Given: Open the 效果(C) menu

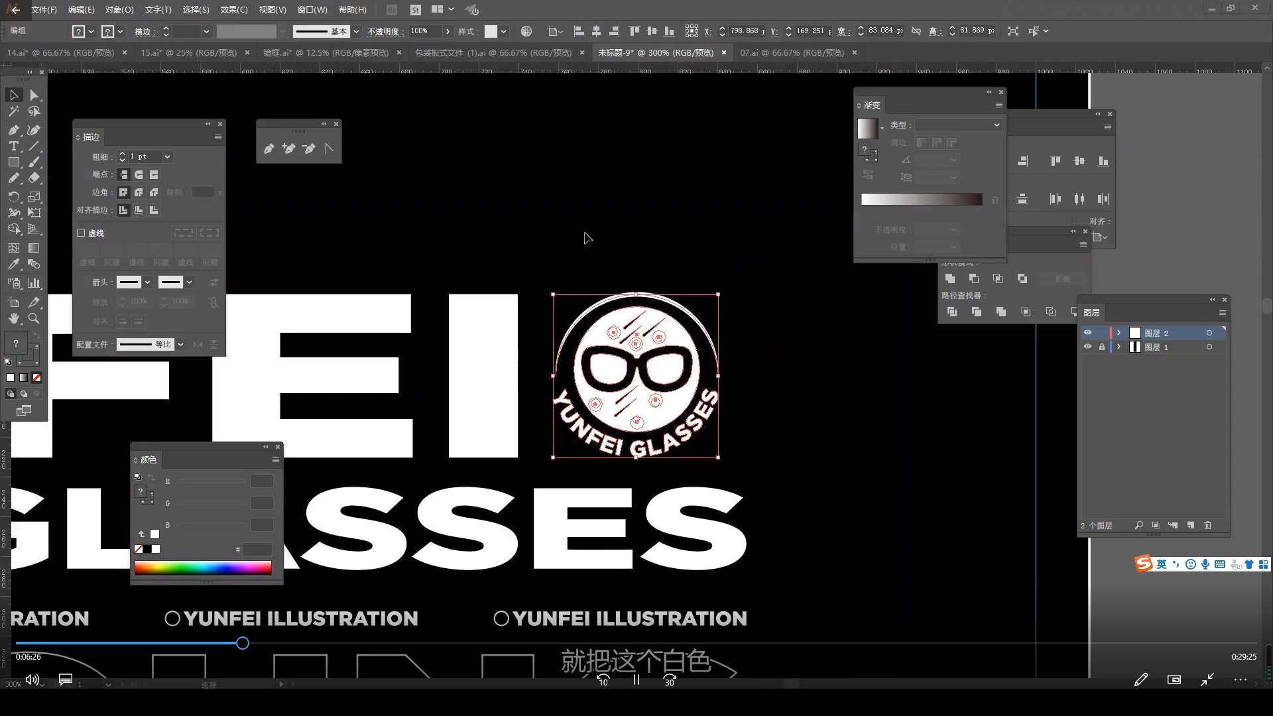Looking at the screenshot, I should coord(233,10).
